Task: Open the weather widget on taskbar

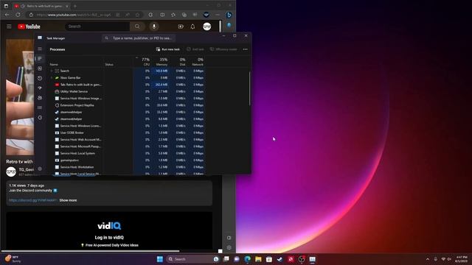Action: [x=13, y=259]
